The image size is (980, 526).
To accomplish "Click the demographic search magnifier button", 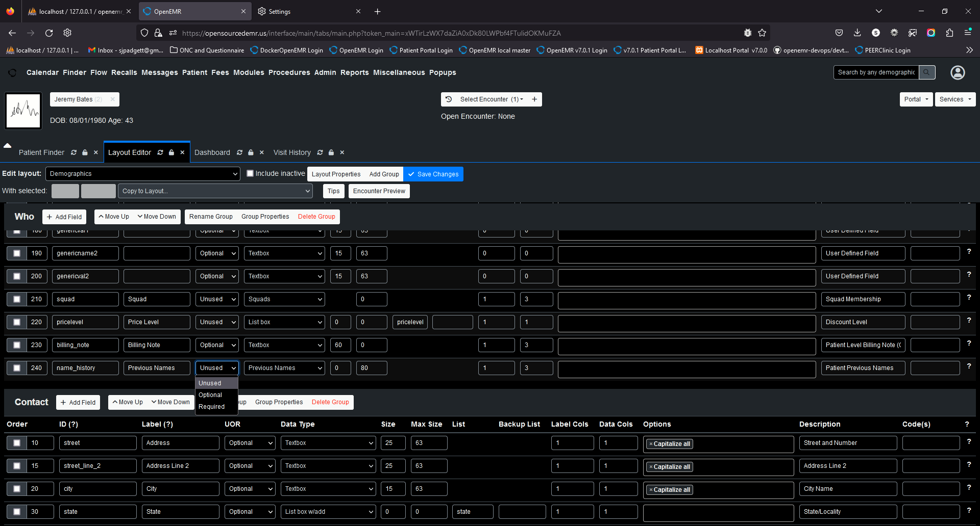I will 927,72.
